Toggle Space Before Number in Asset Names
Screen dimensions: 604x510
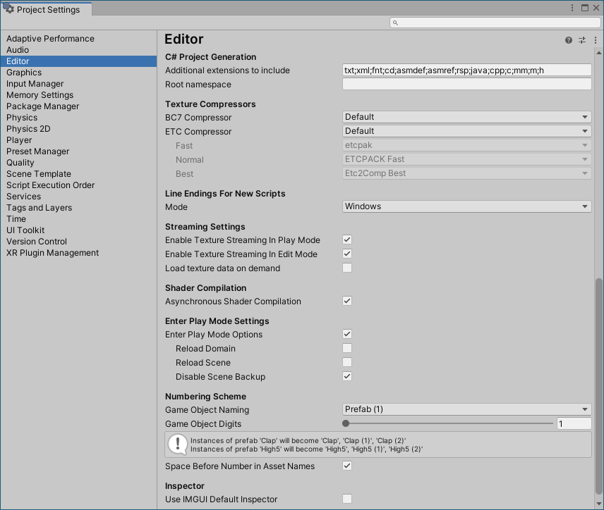click(x=347, y=466)
